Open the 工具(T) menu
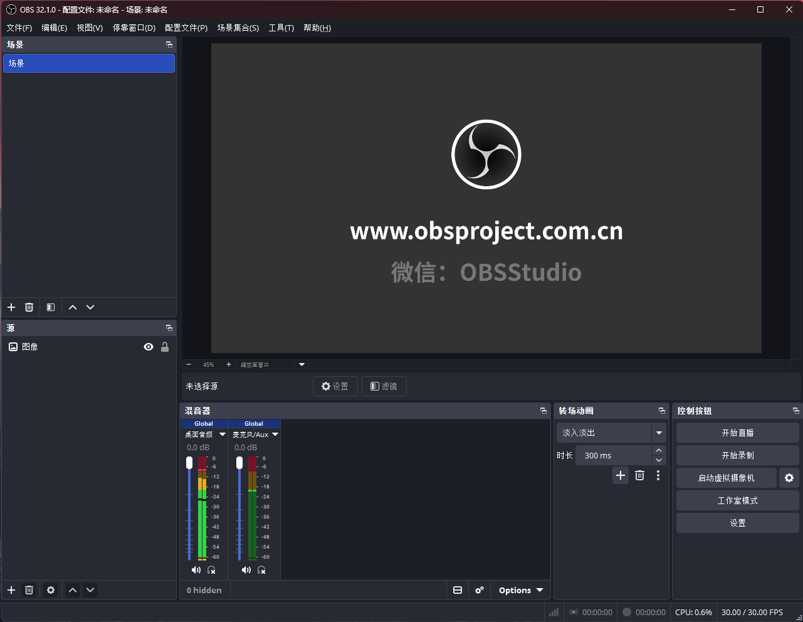Image resolution: width=803 pixels, height=622 pixels. coord(281,28)
